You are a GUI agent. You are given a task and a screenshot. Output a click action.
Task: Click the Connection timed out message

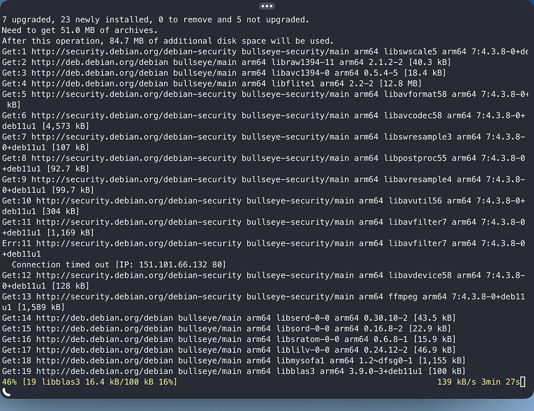61,265
